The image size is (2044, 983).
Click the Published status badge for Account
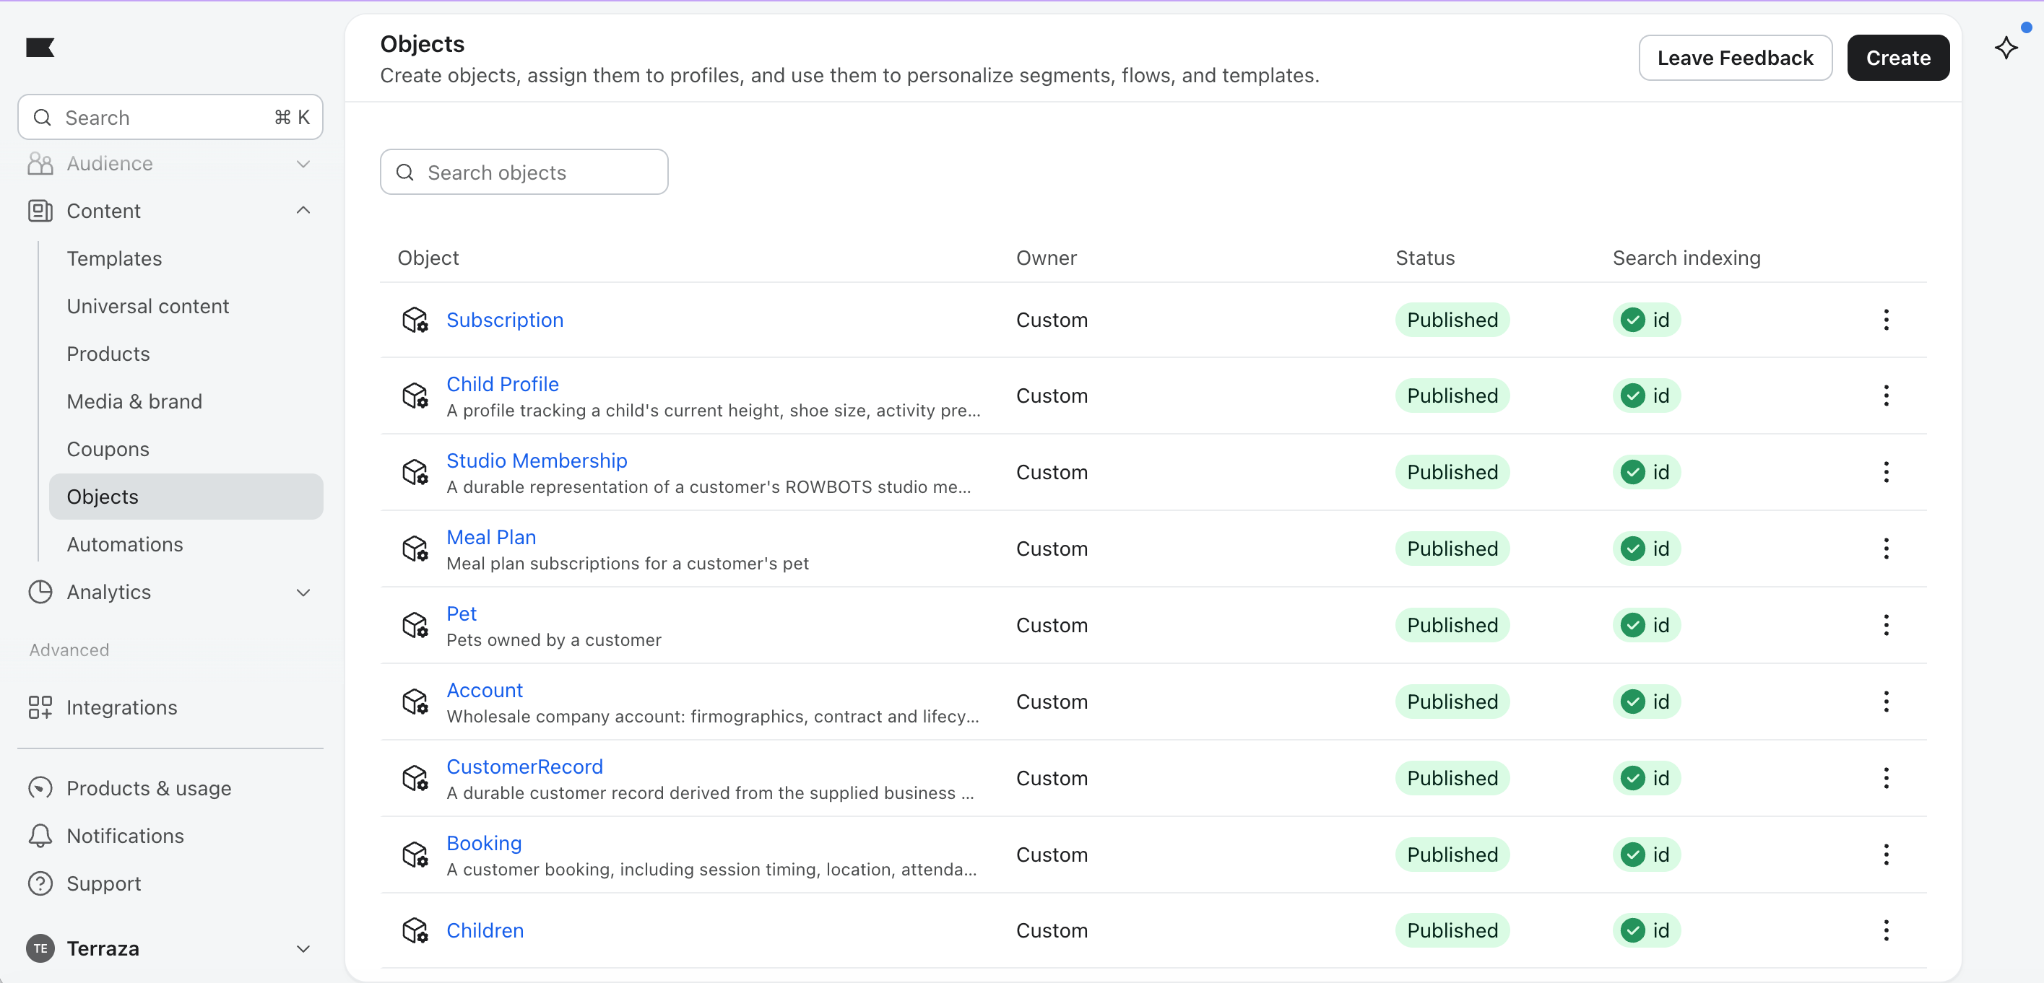[1452, 702]
